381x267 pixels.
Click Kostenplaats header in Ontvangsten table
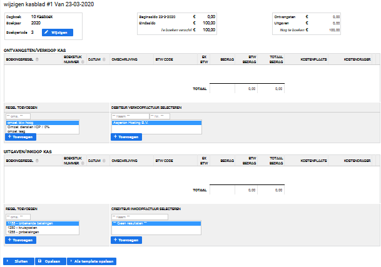(x=313, y=59)
